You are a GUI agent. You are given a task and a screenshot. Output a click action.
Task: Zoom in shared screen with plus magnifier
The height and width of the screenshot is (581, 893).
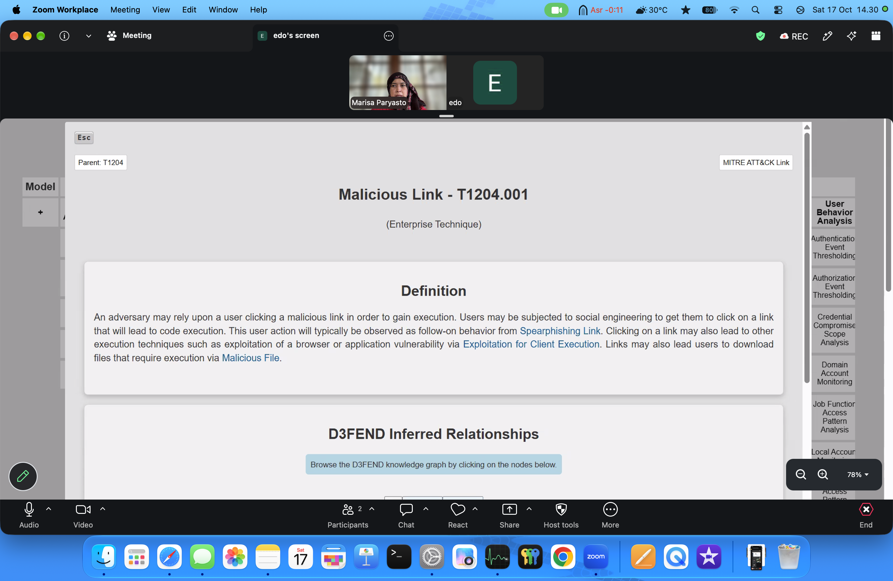[823, 474]
